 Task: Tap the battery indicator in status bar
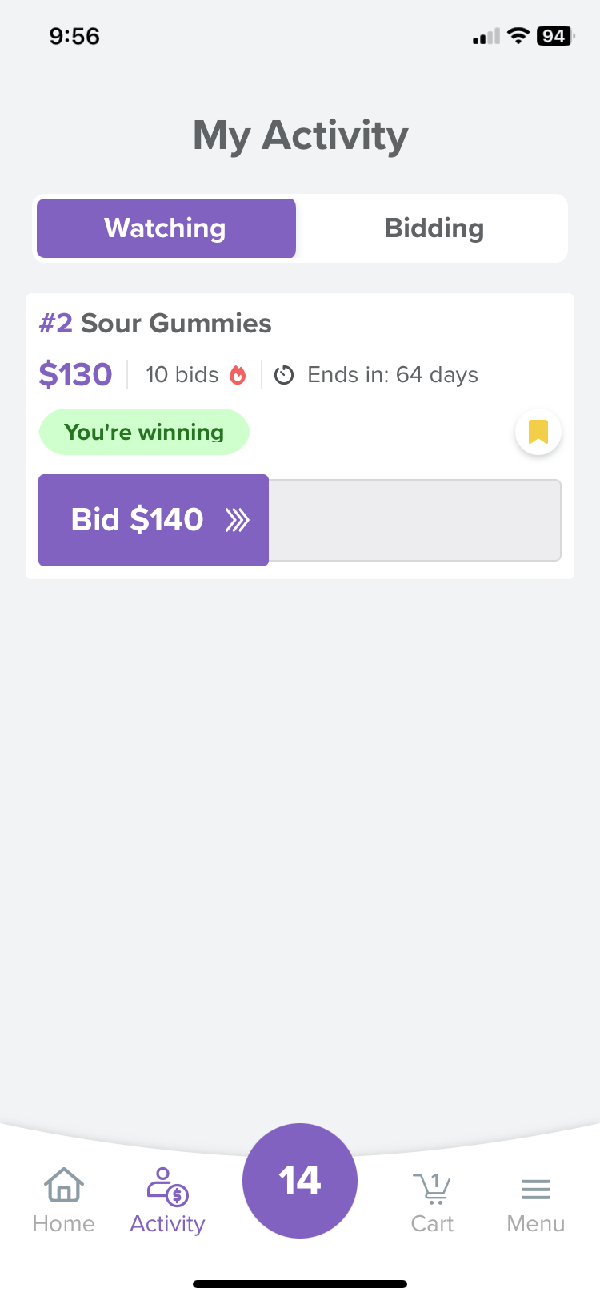(x=554, y=36)
